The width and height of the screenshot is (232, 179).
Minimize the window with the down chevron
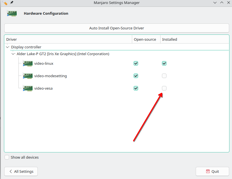pyautogui.click(x=215, y=3)
